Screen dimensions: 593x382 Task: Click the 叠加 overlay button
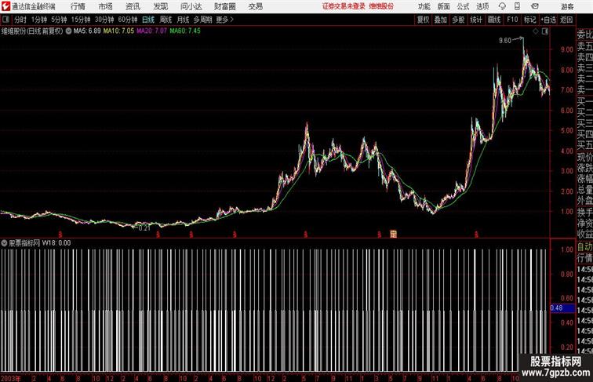pyautogui.click(x=441, y=20)
